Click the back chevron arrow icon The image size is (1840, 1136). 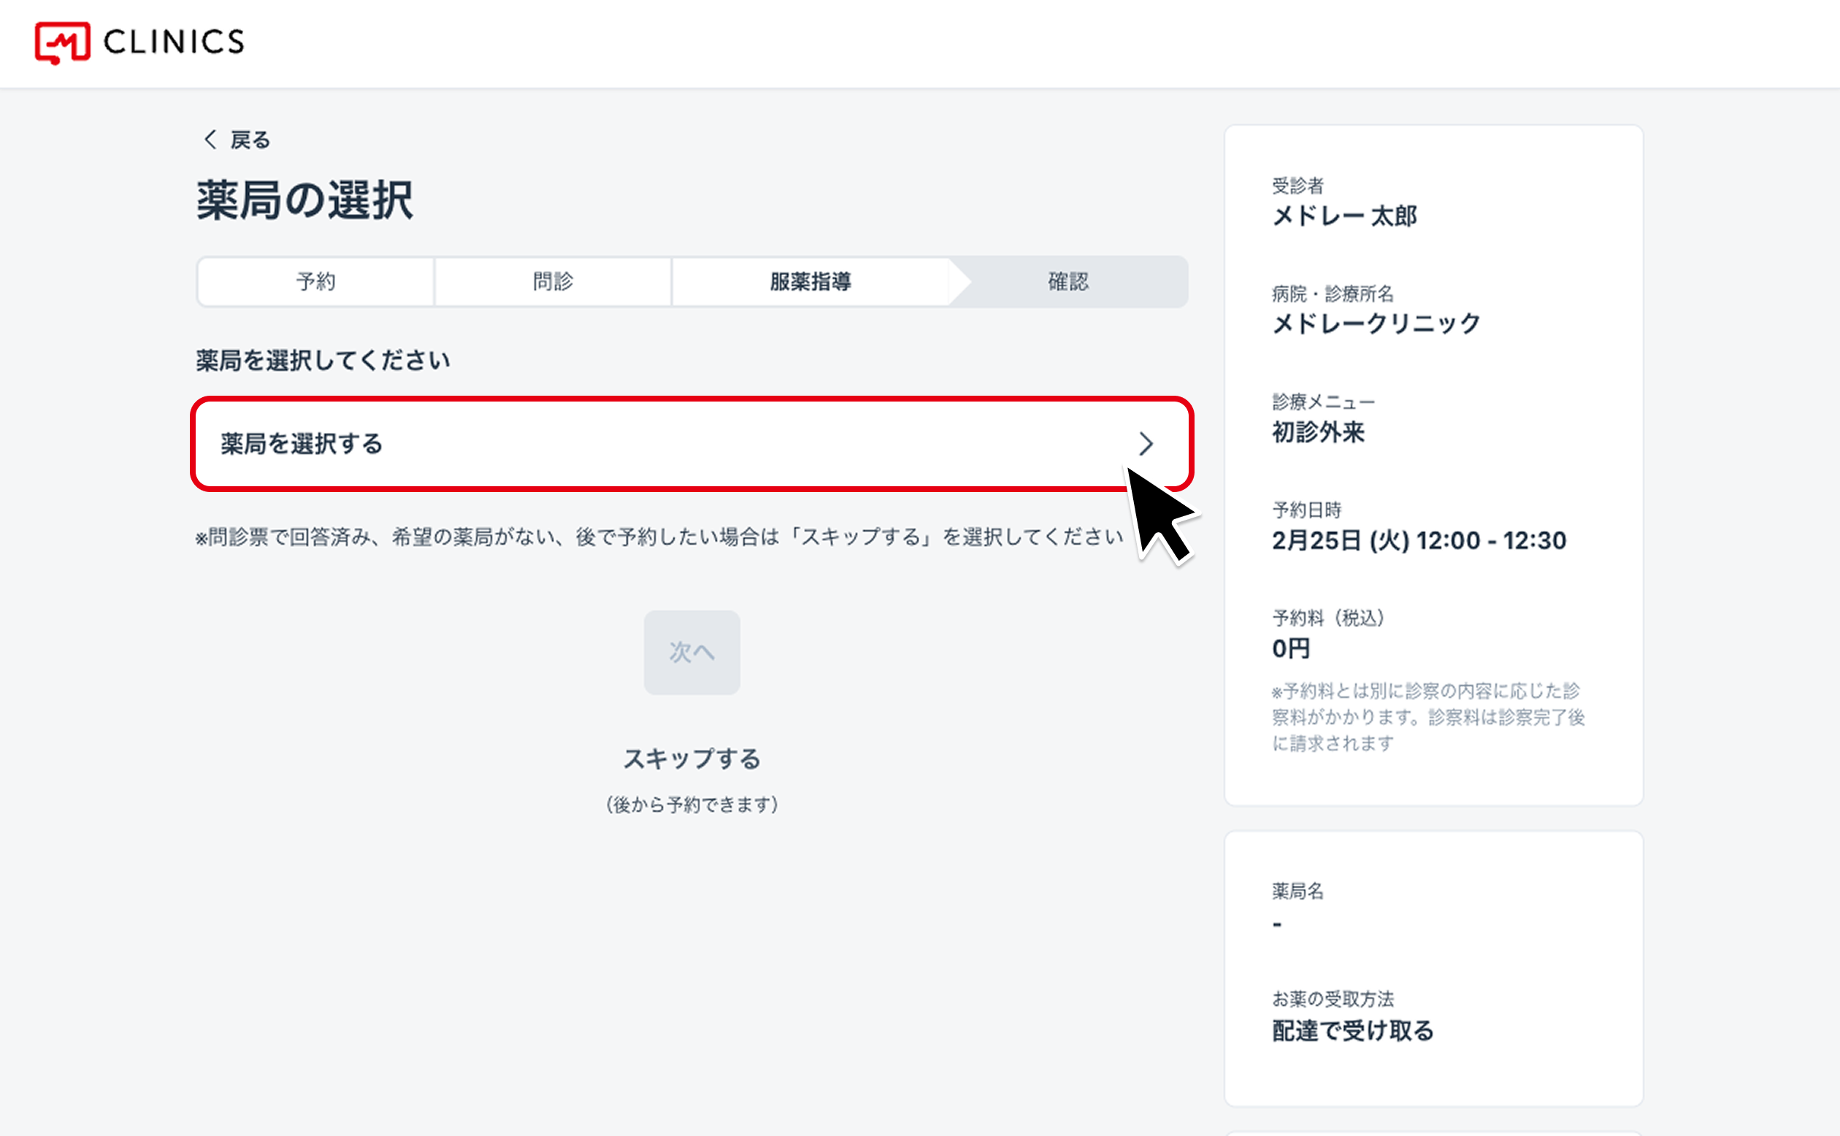210,139
